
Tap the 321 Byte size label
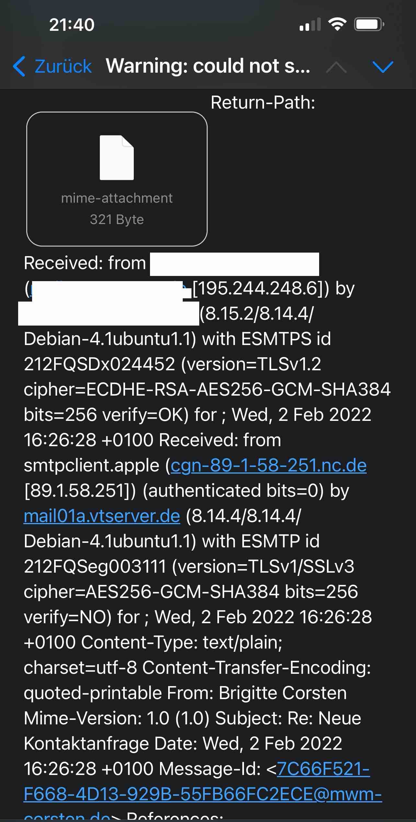click(x=117, y=220)
